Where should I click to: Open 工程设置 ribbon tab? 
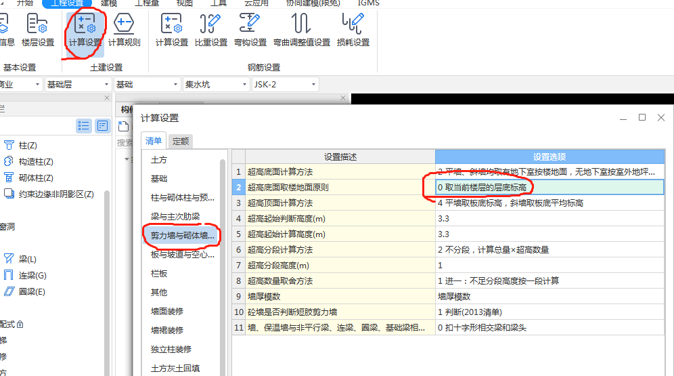coord(67,3)
